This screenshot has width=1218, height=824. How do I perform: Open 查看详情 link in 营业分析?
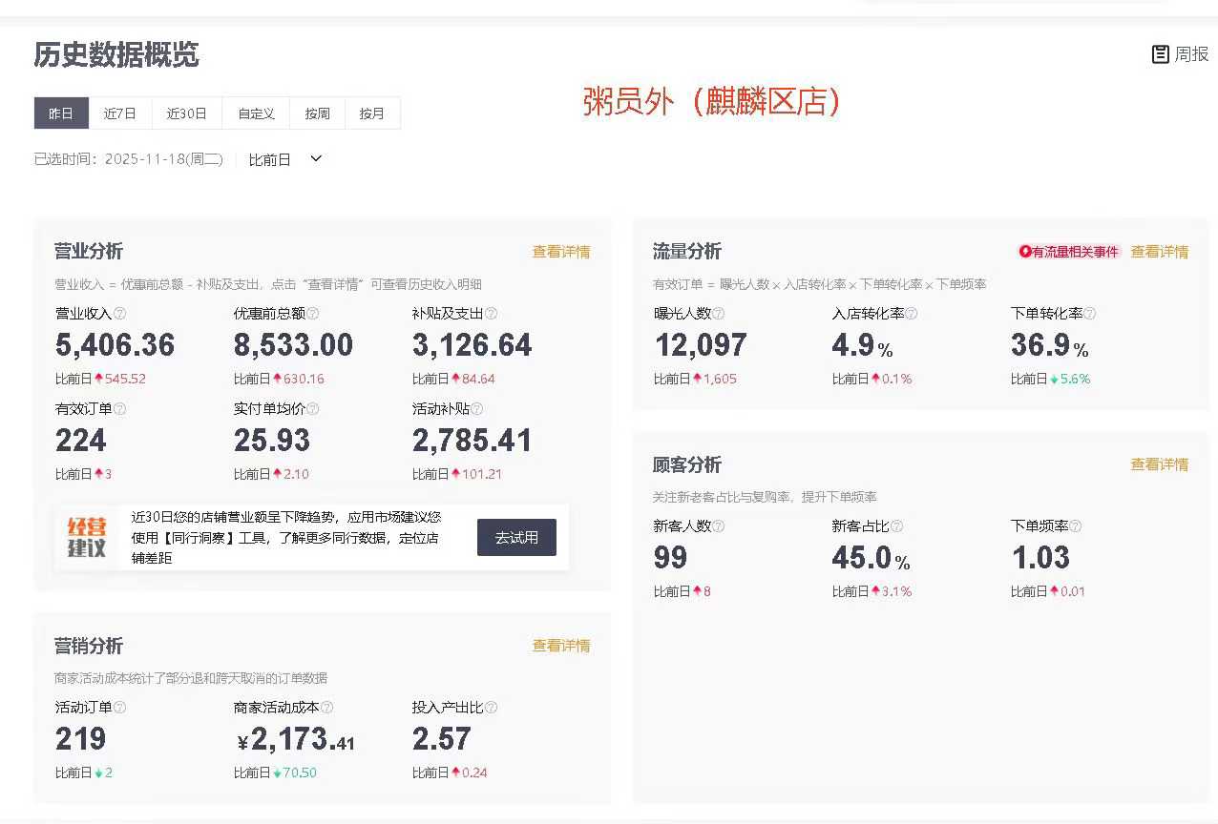coord(561,252)
